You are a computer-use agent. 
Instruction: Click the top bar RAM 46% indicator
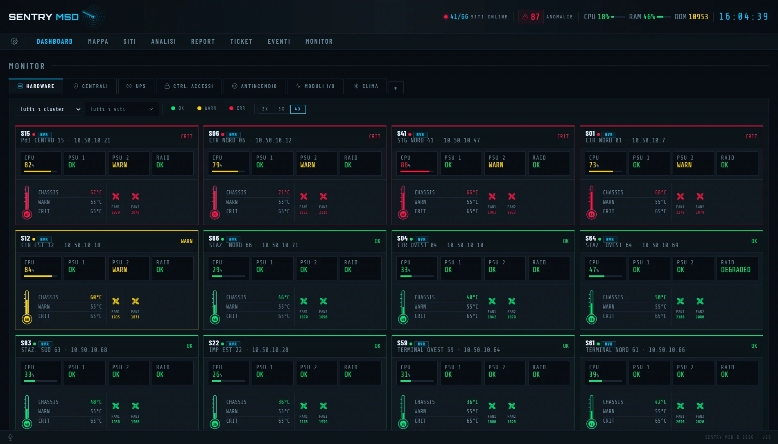point(649,17)
